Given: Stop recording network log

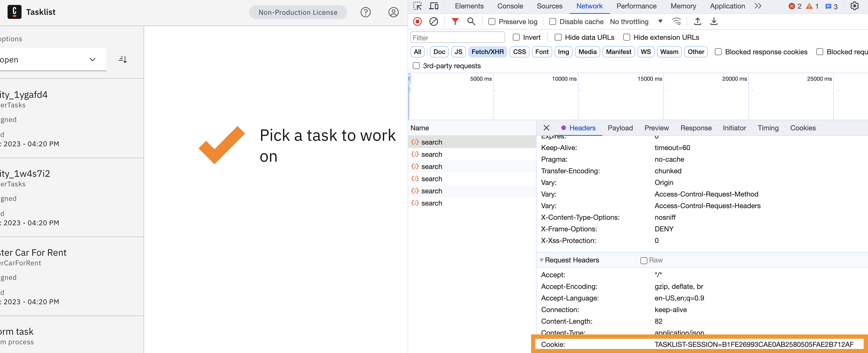Looking at the screenshot, I should click(x=417, y=21).
